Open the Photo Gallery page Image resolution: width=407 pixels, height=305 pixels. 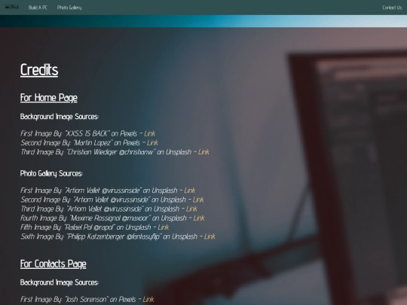pos(69,8)
